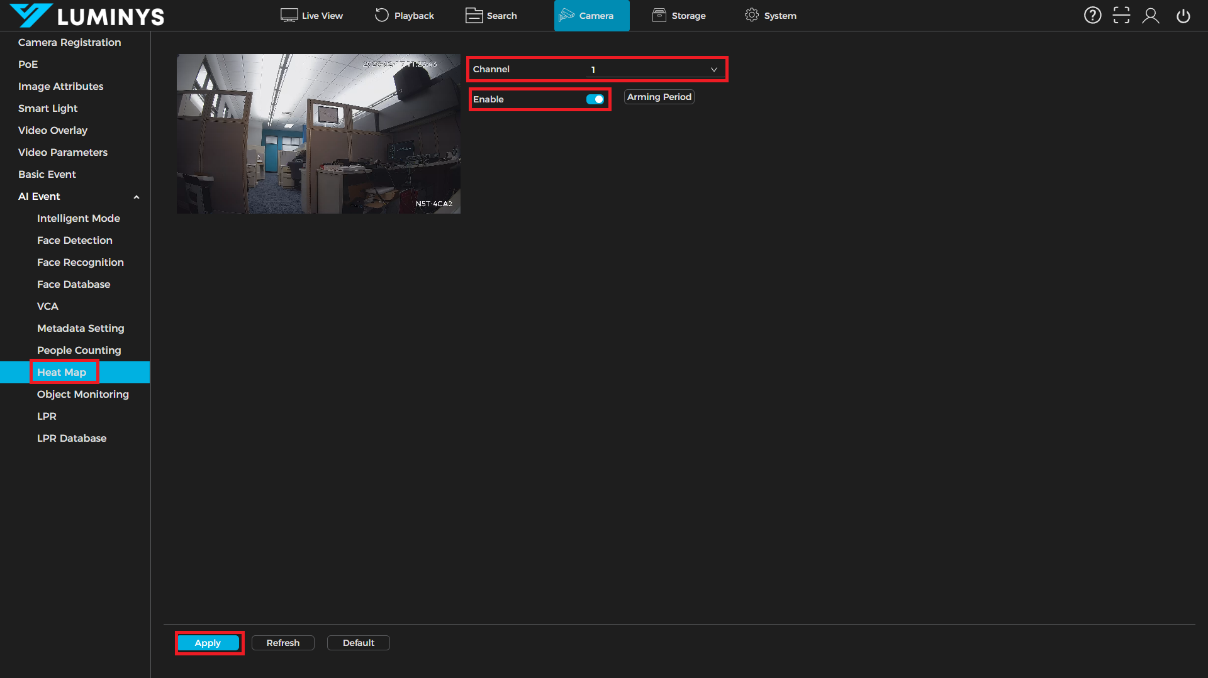Click the Live View monitor icon
This screenshot has height=678, width=1208.
[x=289, y=15]
